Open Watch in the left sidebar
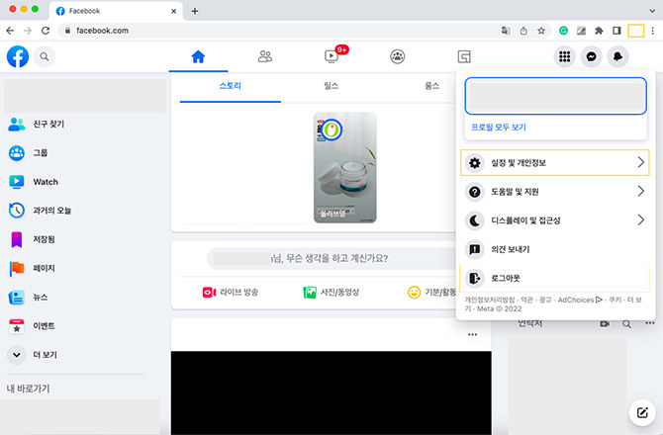The image size is (663, 435). 84,182
